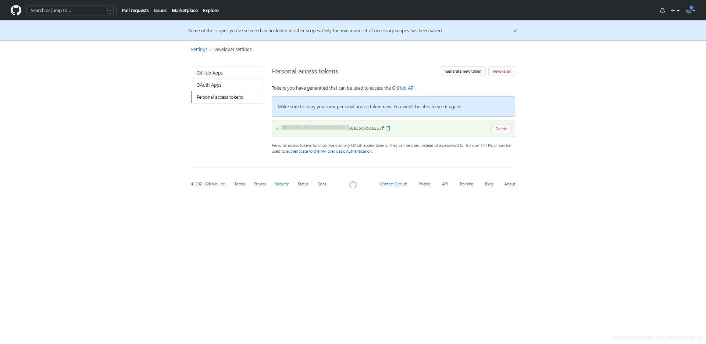Open Explore in the header

211,10
